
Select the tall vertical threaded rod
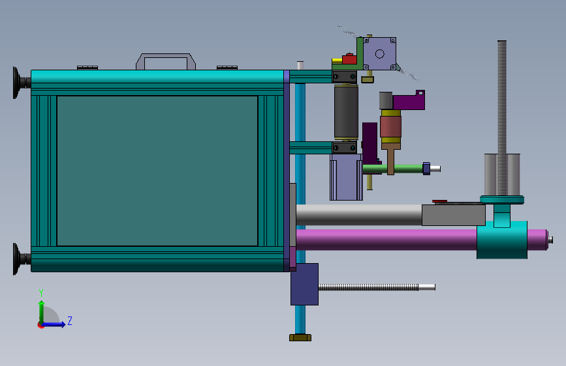point(502,117)
